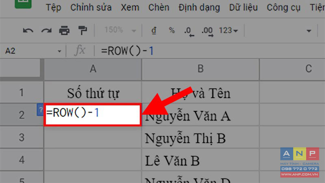
Task: Select the Paint format roller icon
Action: [x=82, y=30]
